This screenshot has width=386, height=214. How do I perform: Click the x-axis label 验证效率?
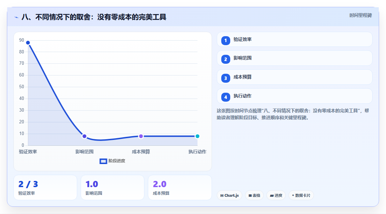[28, 152]
